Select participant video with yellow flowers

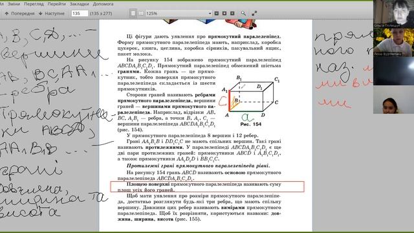tap(393, 42)
